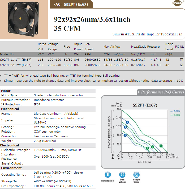Screen dimensions: 185x189
Task: Collapse the Environment section header
Action: coord(11,168)
